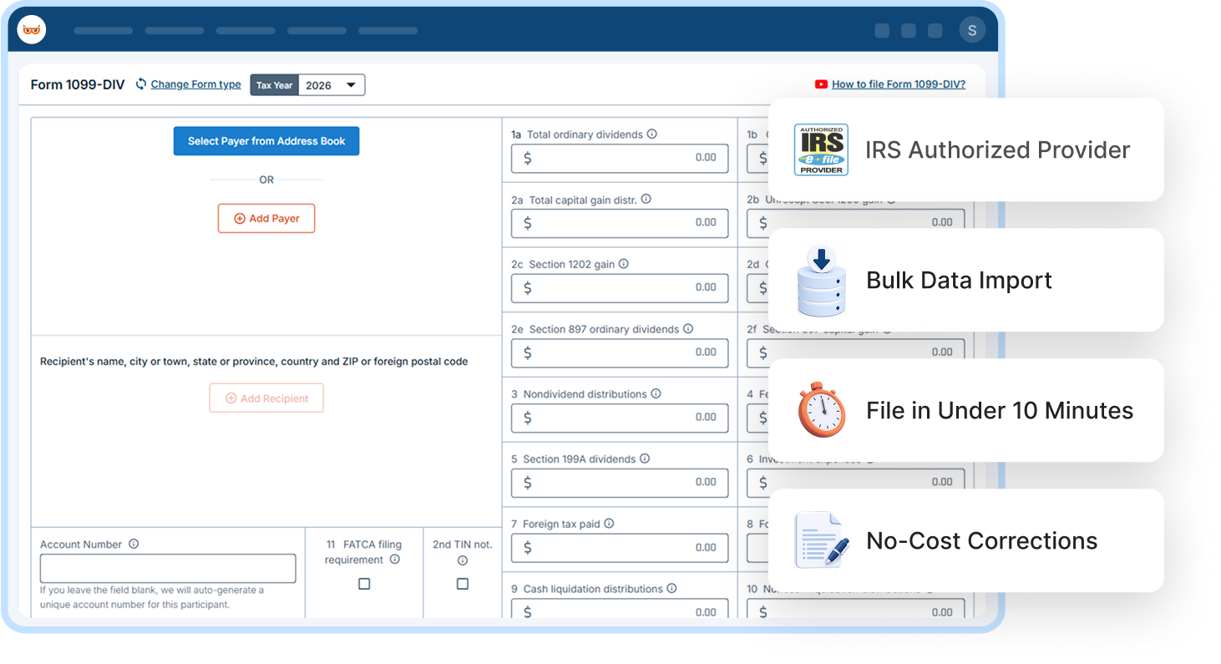
Task: Show info for Account Number
Action: click(x=134, y=544)
